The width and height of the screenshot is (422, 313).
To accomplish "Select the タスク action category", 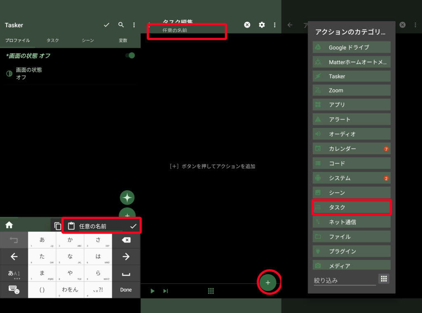I will click(352, 207).
